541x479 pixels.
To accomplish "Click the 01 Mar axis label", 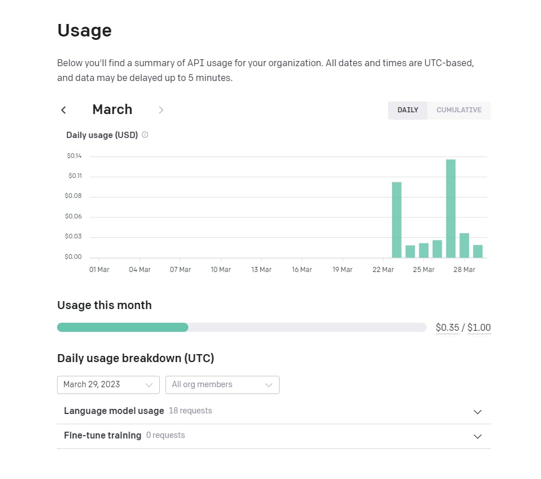I will (99, 270).
